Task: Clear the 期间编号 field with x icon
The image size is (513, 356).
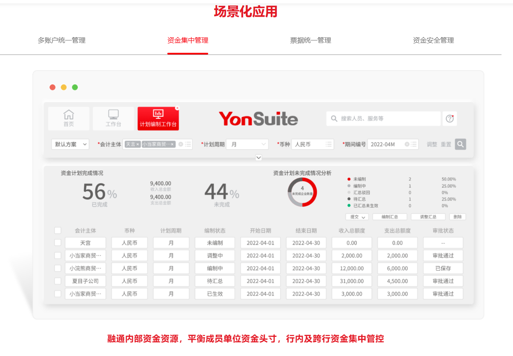Action: tap(407, 144)
